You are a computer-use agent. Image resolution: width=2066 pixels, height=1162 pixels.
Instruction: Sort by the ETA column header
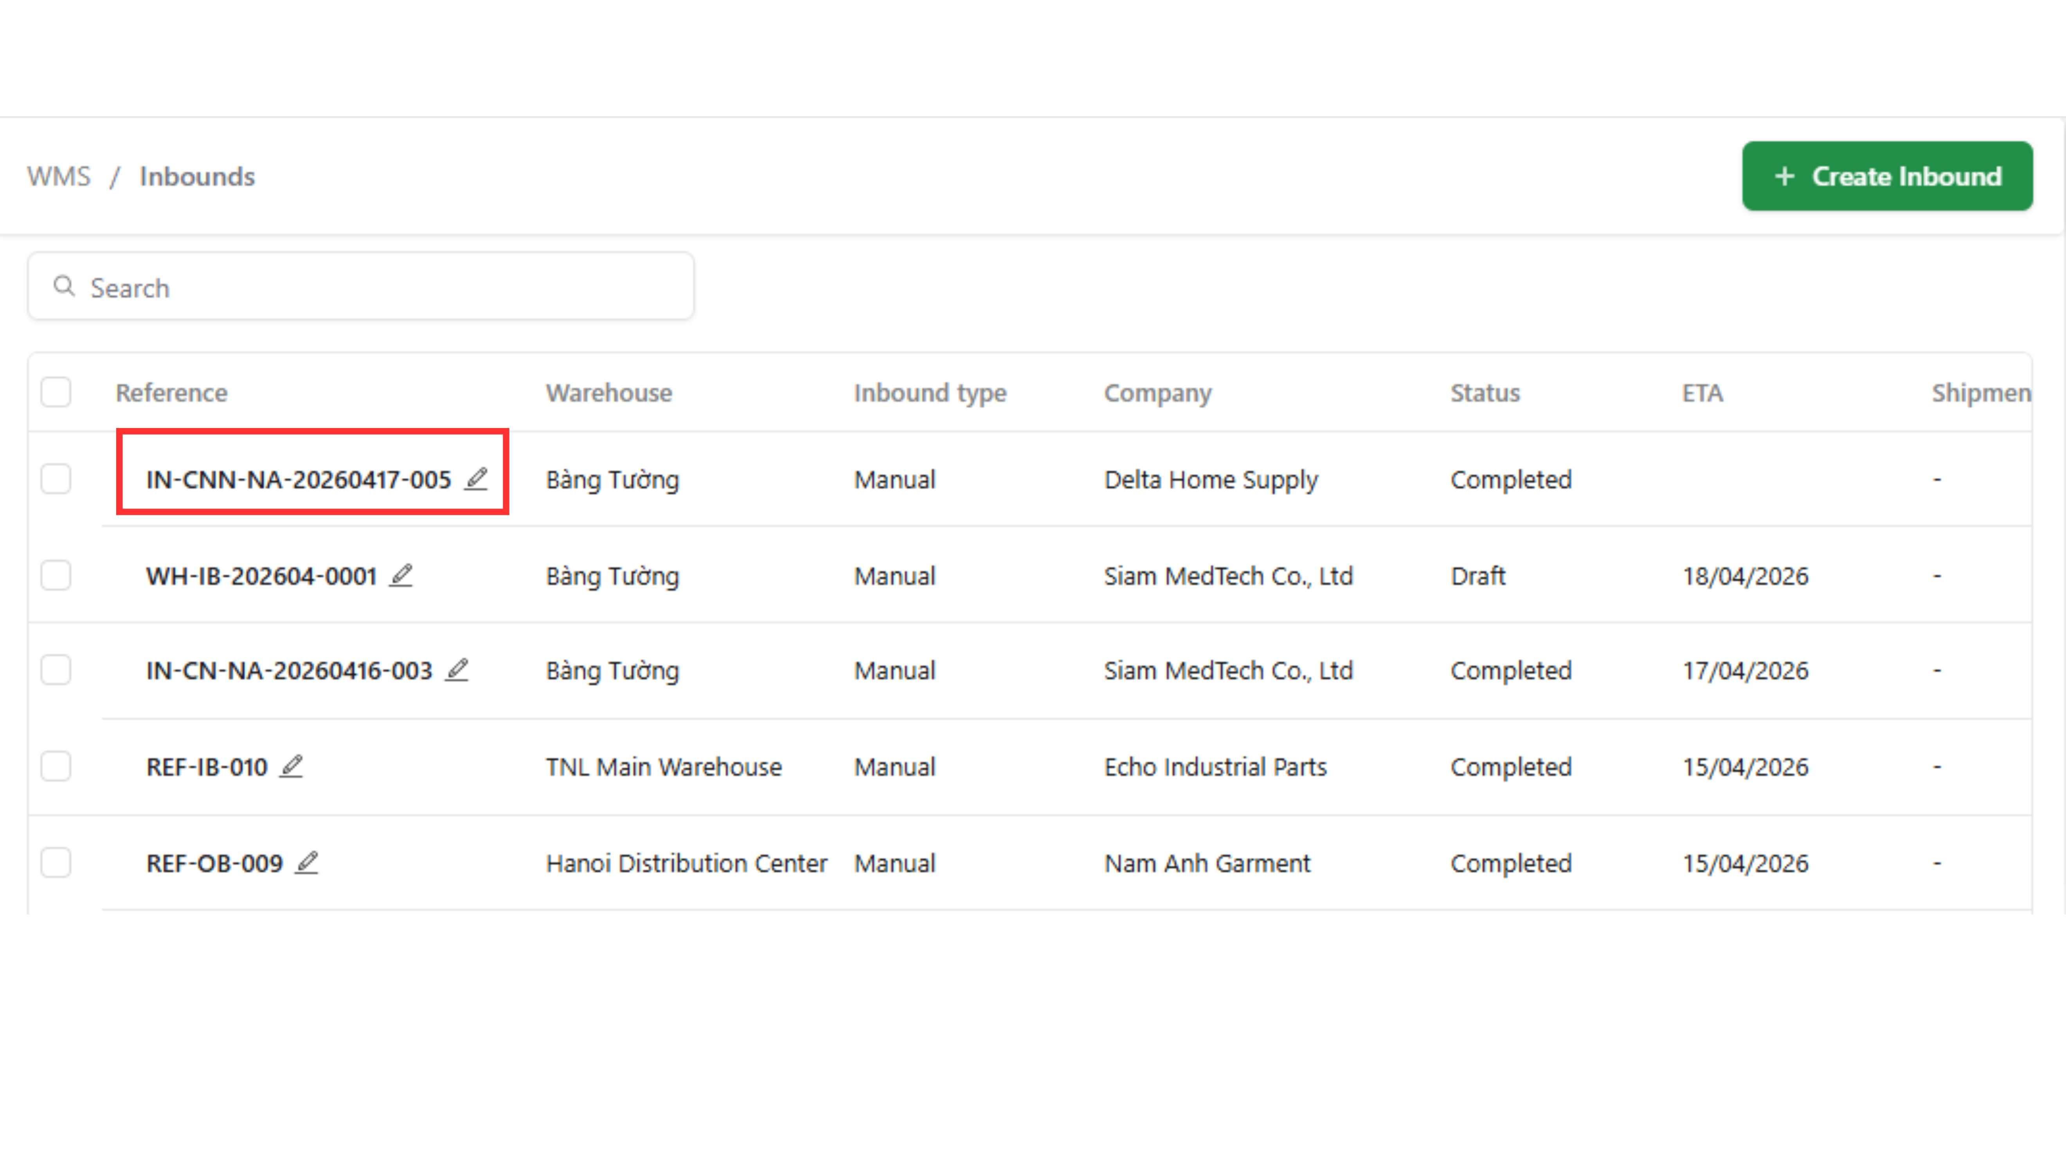(x=1702, y=393)
